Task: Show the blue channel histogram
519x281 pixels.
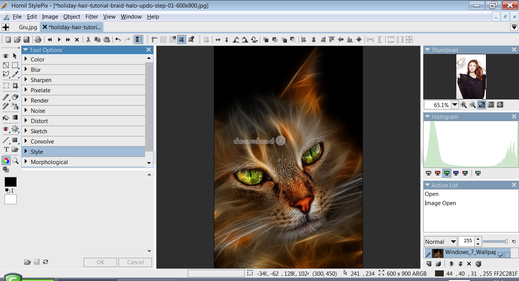Action: [456, 173]
